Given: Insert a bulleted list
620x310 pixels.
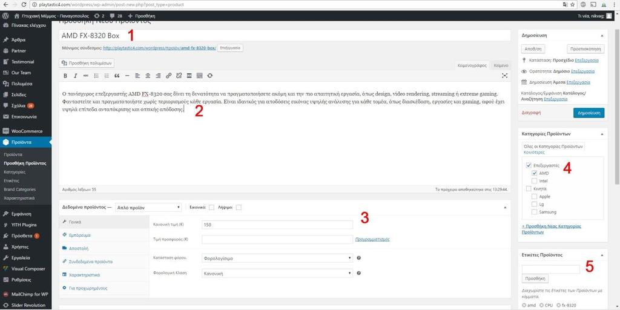Looking at the screenshot, I should 96,76.
